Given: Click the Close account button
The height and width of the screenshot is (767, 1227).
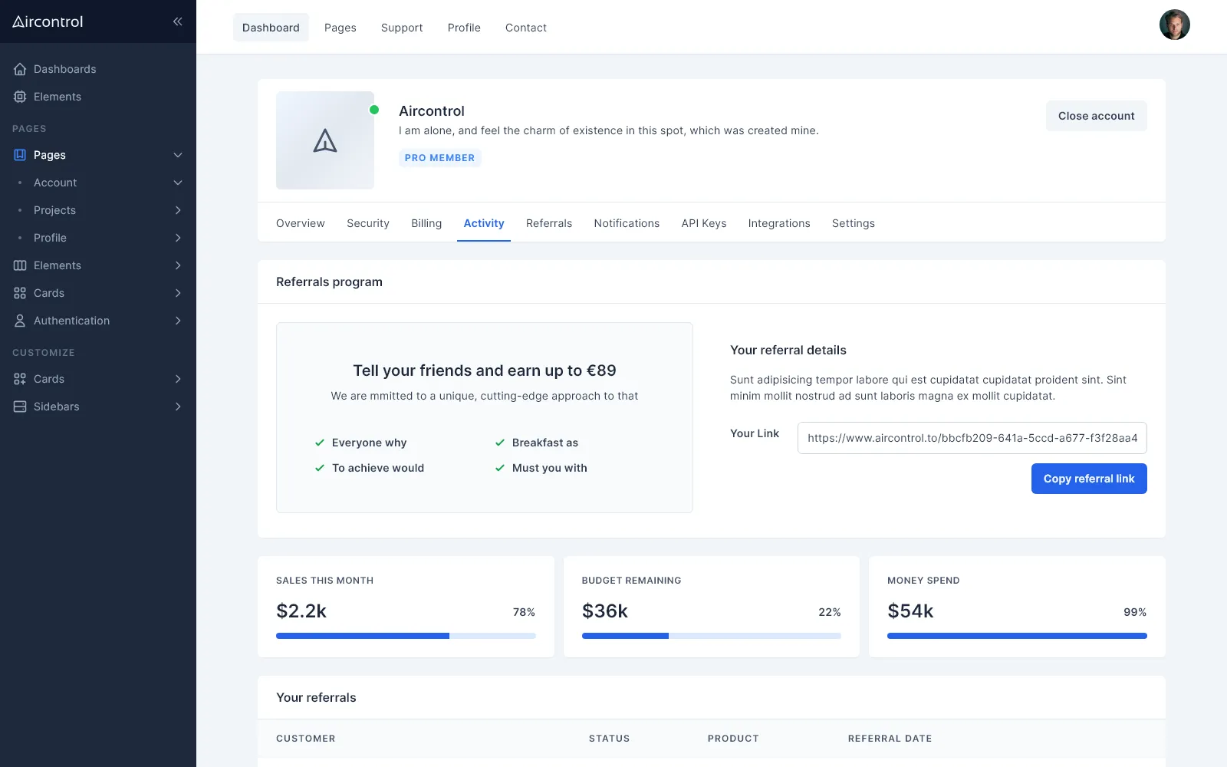Looking at the screenshot, I should pos(1097,116).
